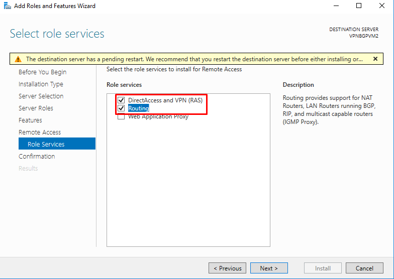
Task: Uncheck DirectAccess and VPN (RAS) checkbox
Action: [x=121, y=100]
